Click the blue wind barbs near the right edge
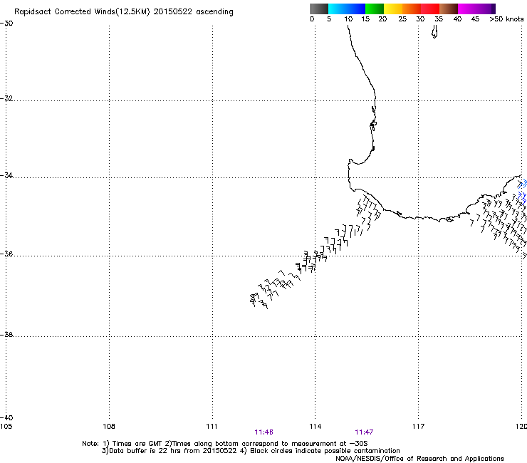Viewport: 527px width, 463px height. click(522, 191)
